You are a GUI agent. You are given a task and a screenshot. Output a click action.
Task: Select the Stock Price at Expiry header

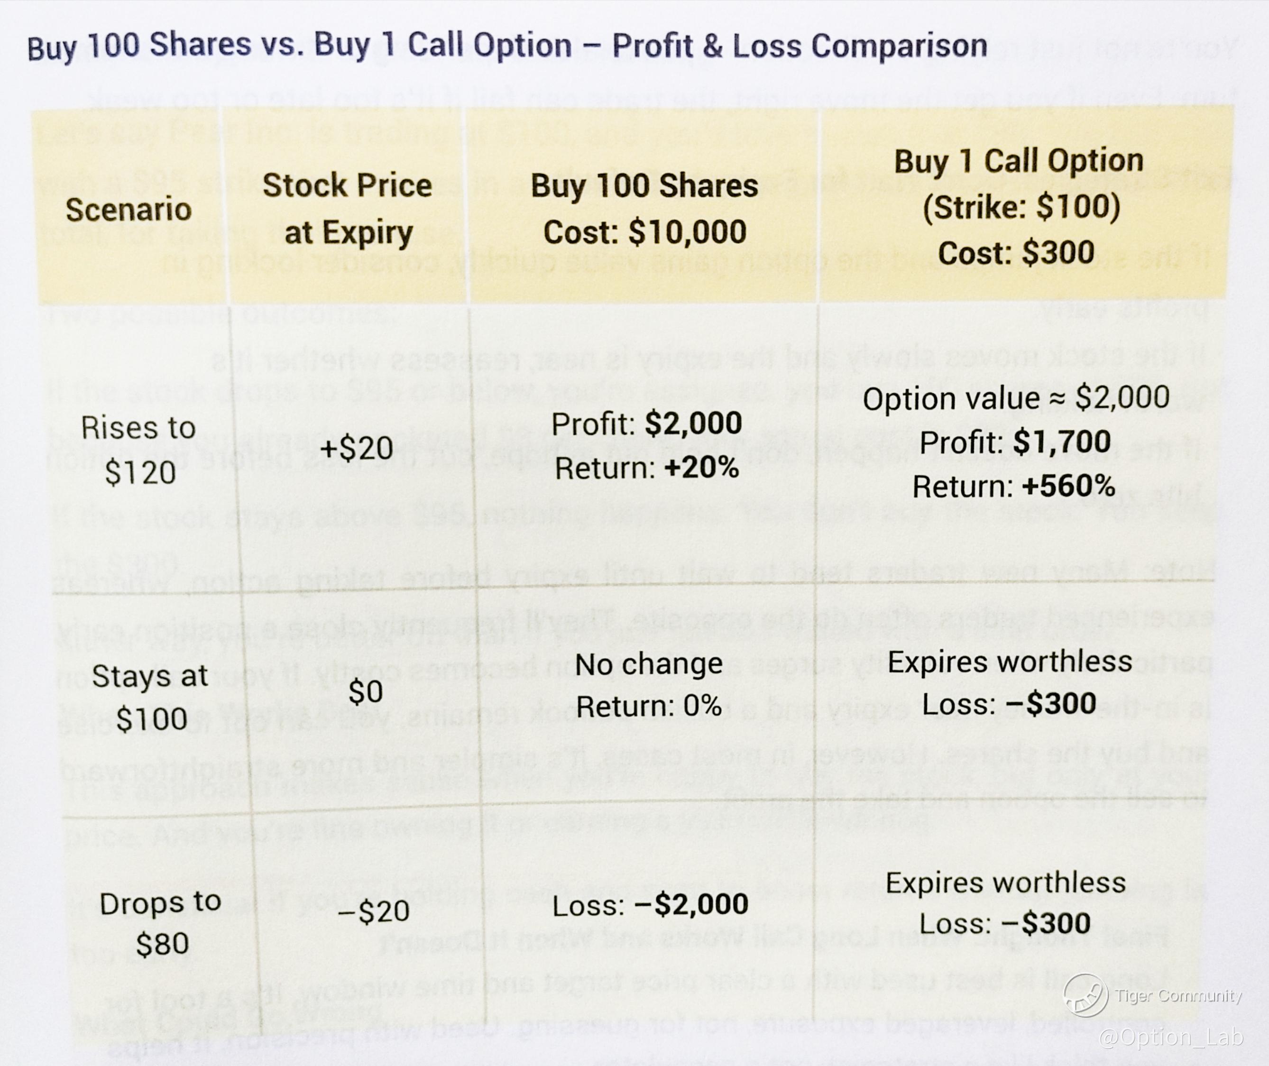pyautogui.click(x=348, y=209)
